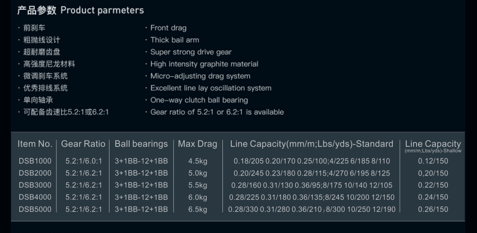The image size is (477, 233).
Task: Select the DSB1000 row item number
Action: point(35,161)
